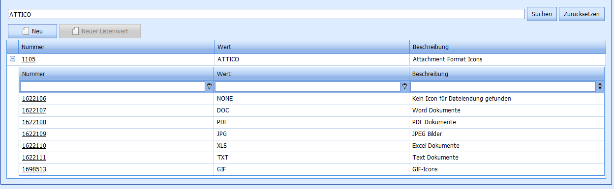The height and width of the screenshot is (189, 614).
Task: Click filter icon beside inner Wert field
Action: coord(404,86)
